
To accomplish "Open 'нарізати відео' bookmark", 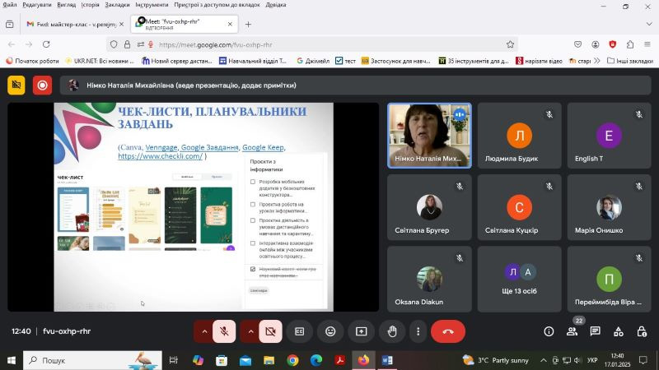I will [540, 61].
